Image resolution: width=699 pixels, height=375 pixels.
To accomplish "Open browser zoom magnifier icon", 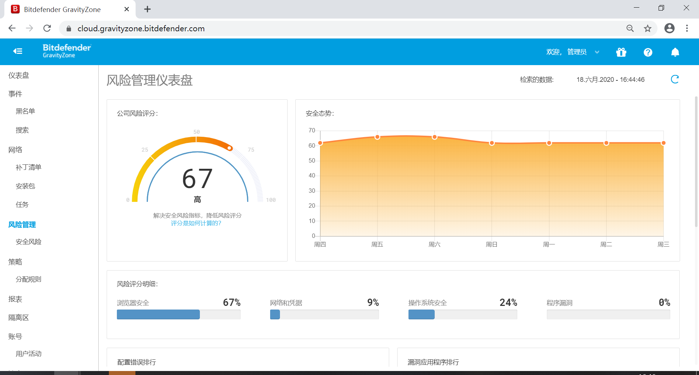I will coord(630,28).
